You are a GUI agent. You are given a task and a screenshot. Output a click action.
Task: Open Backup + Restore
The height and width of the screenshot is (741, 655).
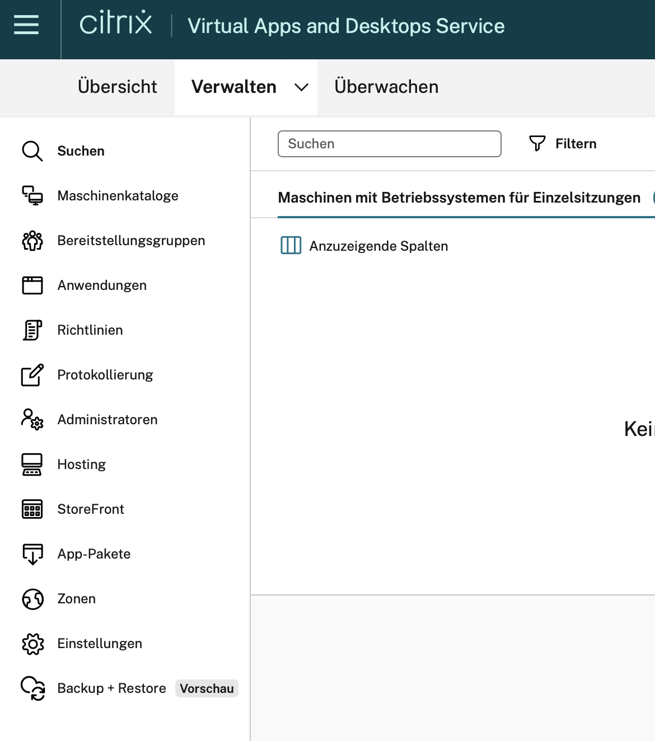tap(112, 688)
